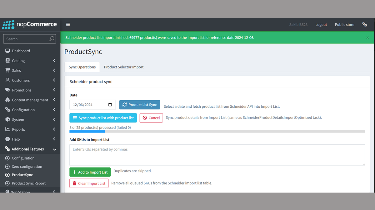375x210 pixels.
Task: Expand the Customers chevron
Action: 54,80
